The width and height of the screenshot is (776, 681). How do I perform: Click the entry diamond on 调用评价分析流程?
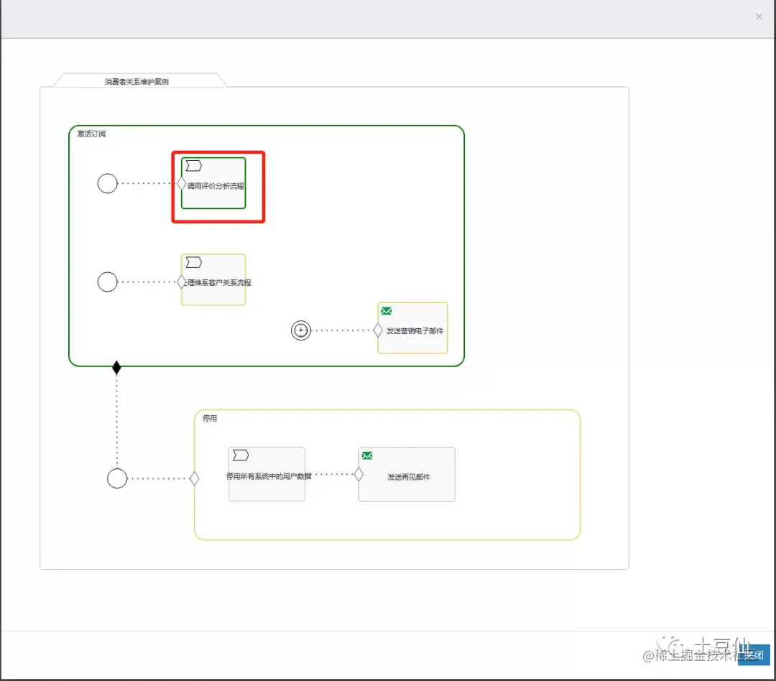(182, 184)
